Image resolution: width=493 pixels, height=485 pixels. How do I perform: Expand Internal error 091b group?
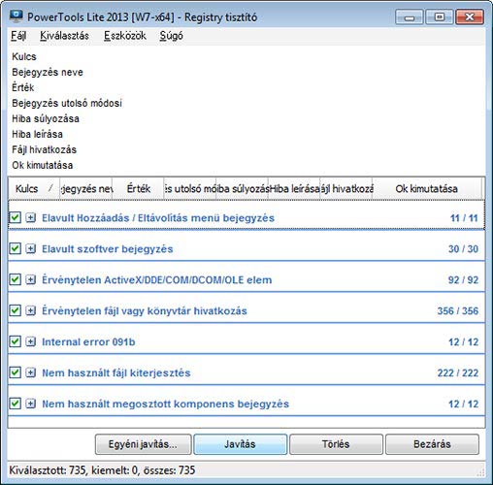(x=31, y=341)
